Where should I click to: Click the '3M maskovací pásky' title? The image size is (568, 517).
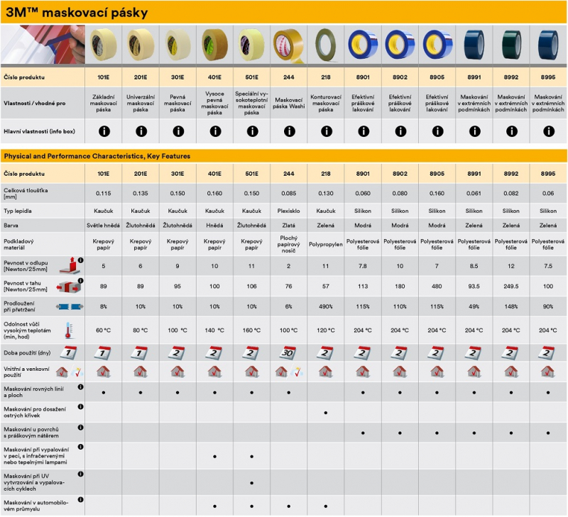(77, 13)
